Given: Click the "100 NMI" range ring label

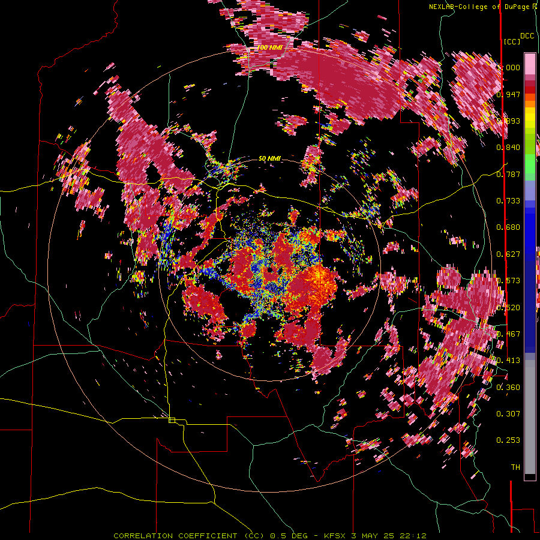Looking at the screenshot, I should (x=269, y=47).
